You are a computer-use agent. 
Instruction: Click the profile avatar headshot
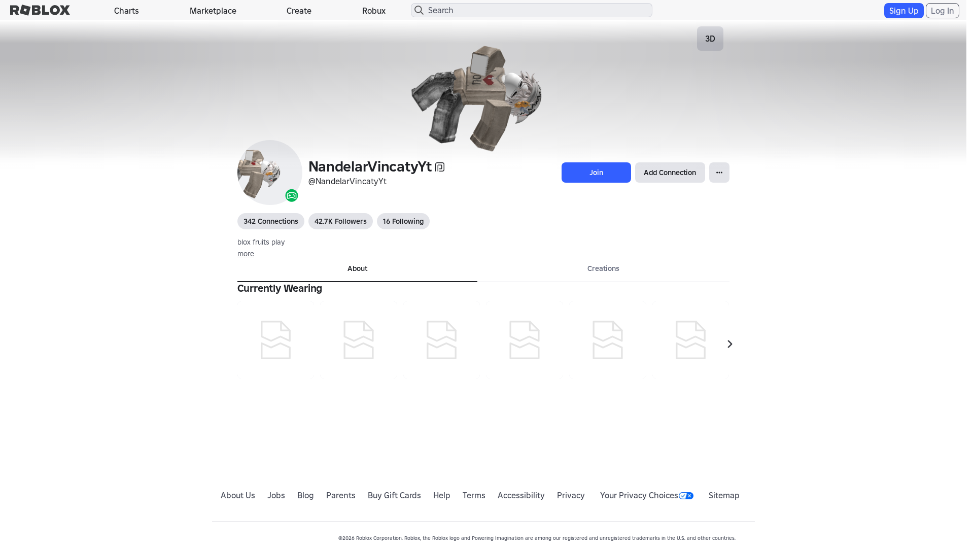coord(270,173)
